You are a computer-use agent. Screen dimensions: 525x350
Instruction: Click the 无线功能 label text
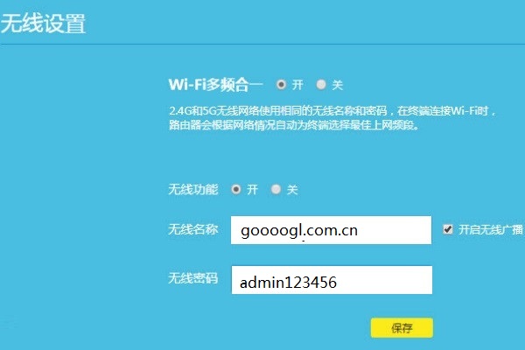point(192,189)
